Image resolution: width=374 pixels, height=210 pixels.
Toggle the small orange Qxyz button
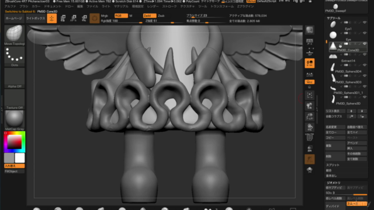tap(310, 82)
